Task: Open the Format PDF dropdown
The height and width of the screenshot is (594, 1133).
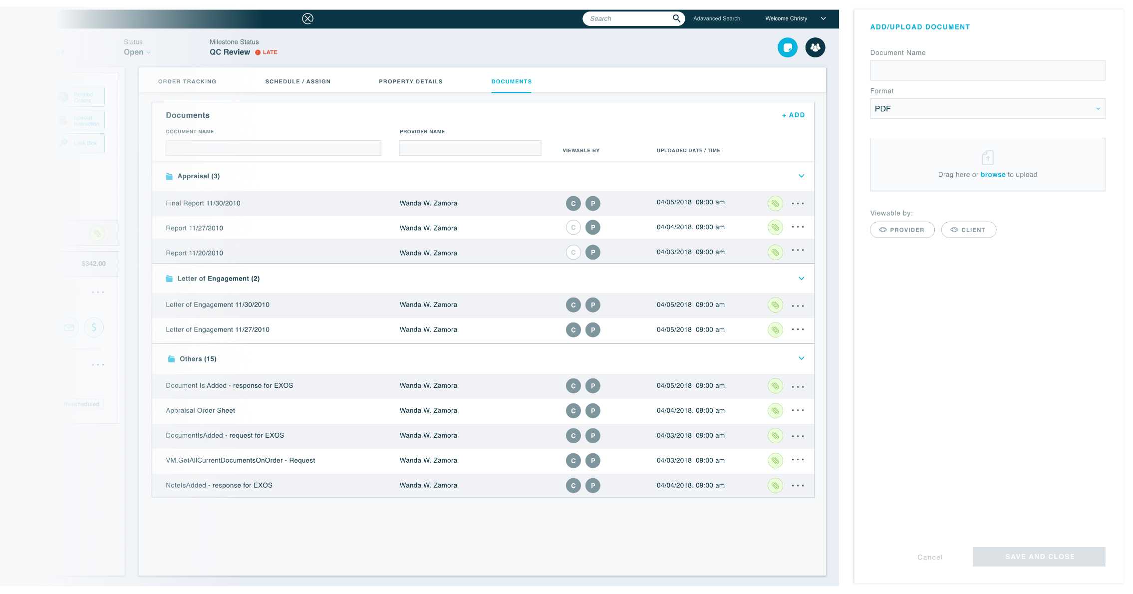Action: point(987,109)
